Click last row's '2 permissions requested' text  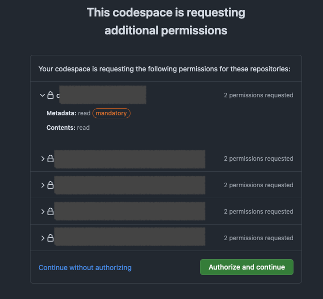coord(258,238)
